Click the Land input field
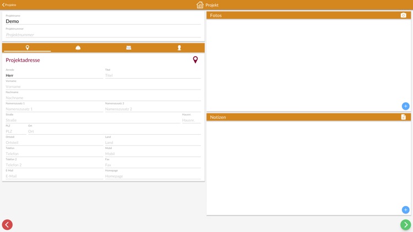Image resolution: width=413 pixels, height=232 pixels. (x=153, y=142)
